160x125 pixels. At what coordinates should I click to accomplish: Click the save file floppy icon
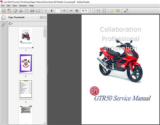pos(27,11)
